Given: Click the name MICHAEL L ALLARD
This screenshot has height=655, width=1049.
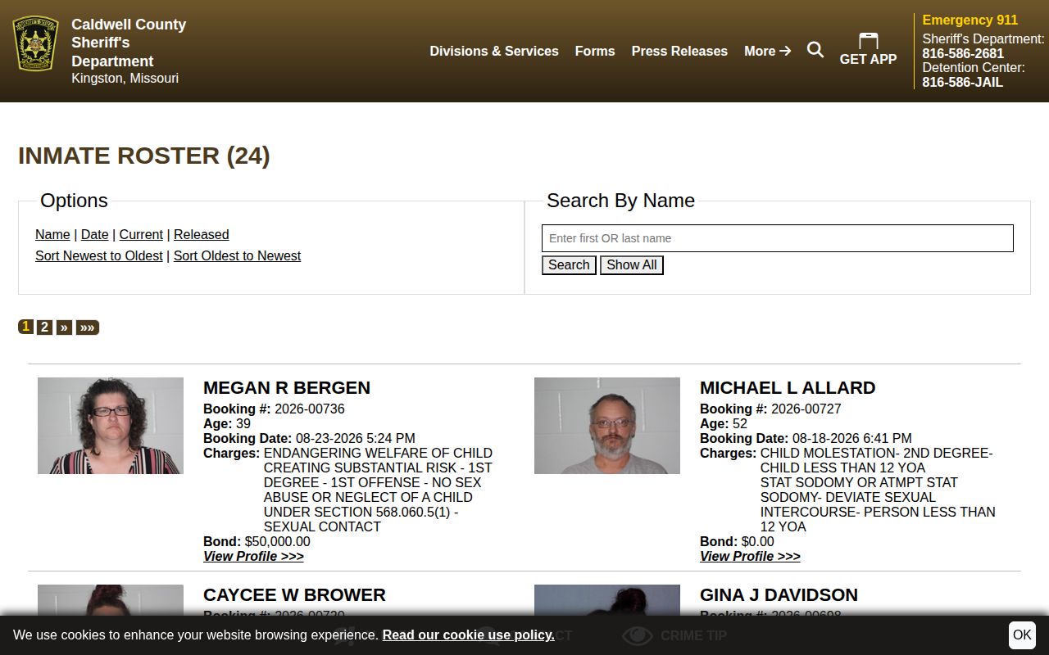Looking at the screenshot, I should click(x=788, y=388).
